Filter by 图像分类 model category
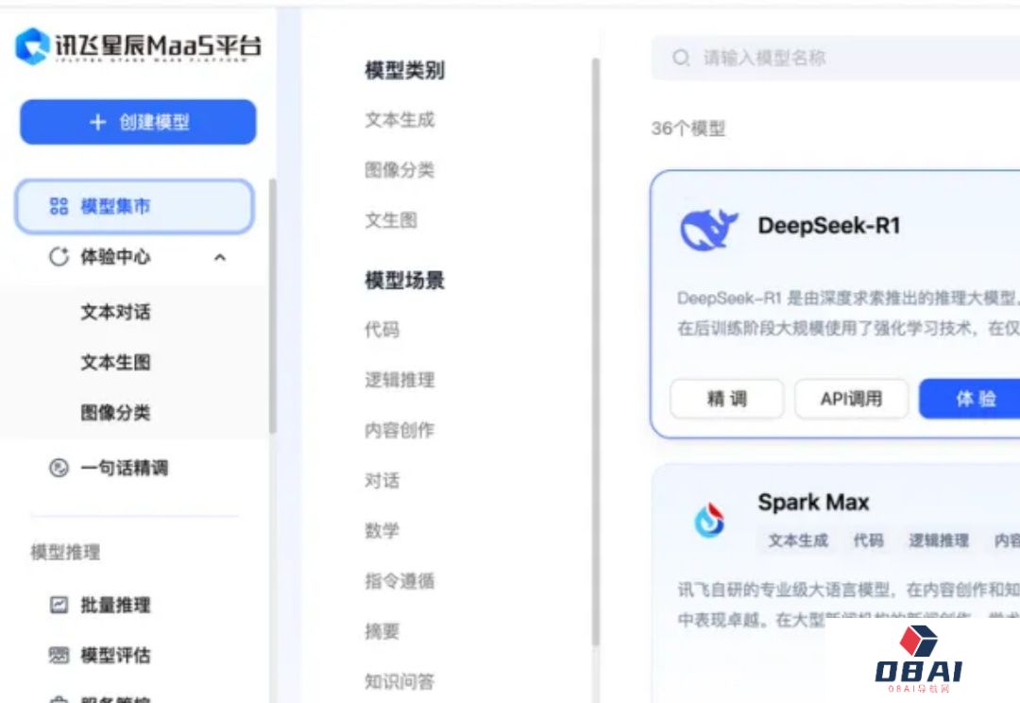Screen dimensions: 1020x703 [x=399, y=170]
